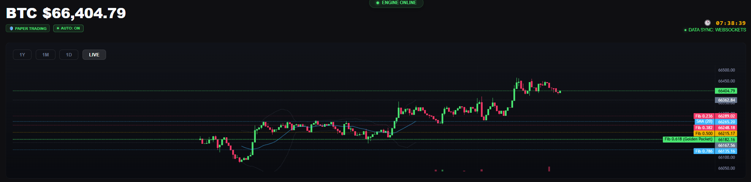Viewport: 751px width, 182px height.
Task: Click the 66500.00 axis label
Action: tap(726, 70)
